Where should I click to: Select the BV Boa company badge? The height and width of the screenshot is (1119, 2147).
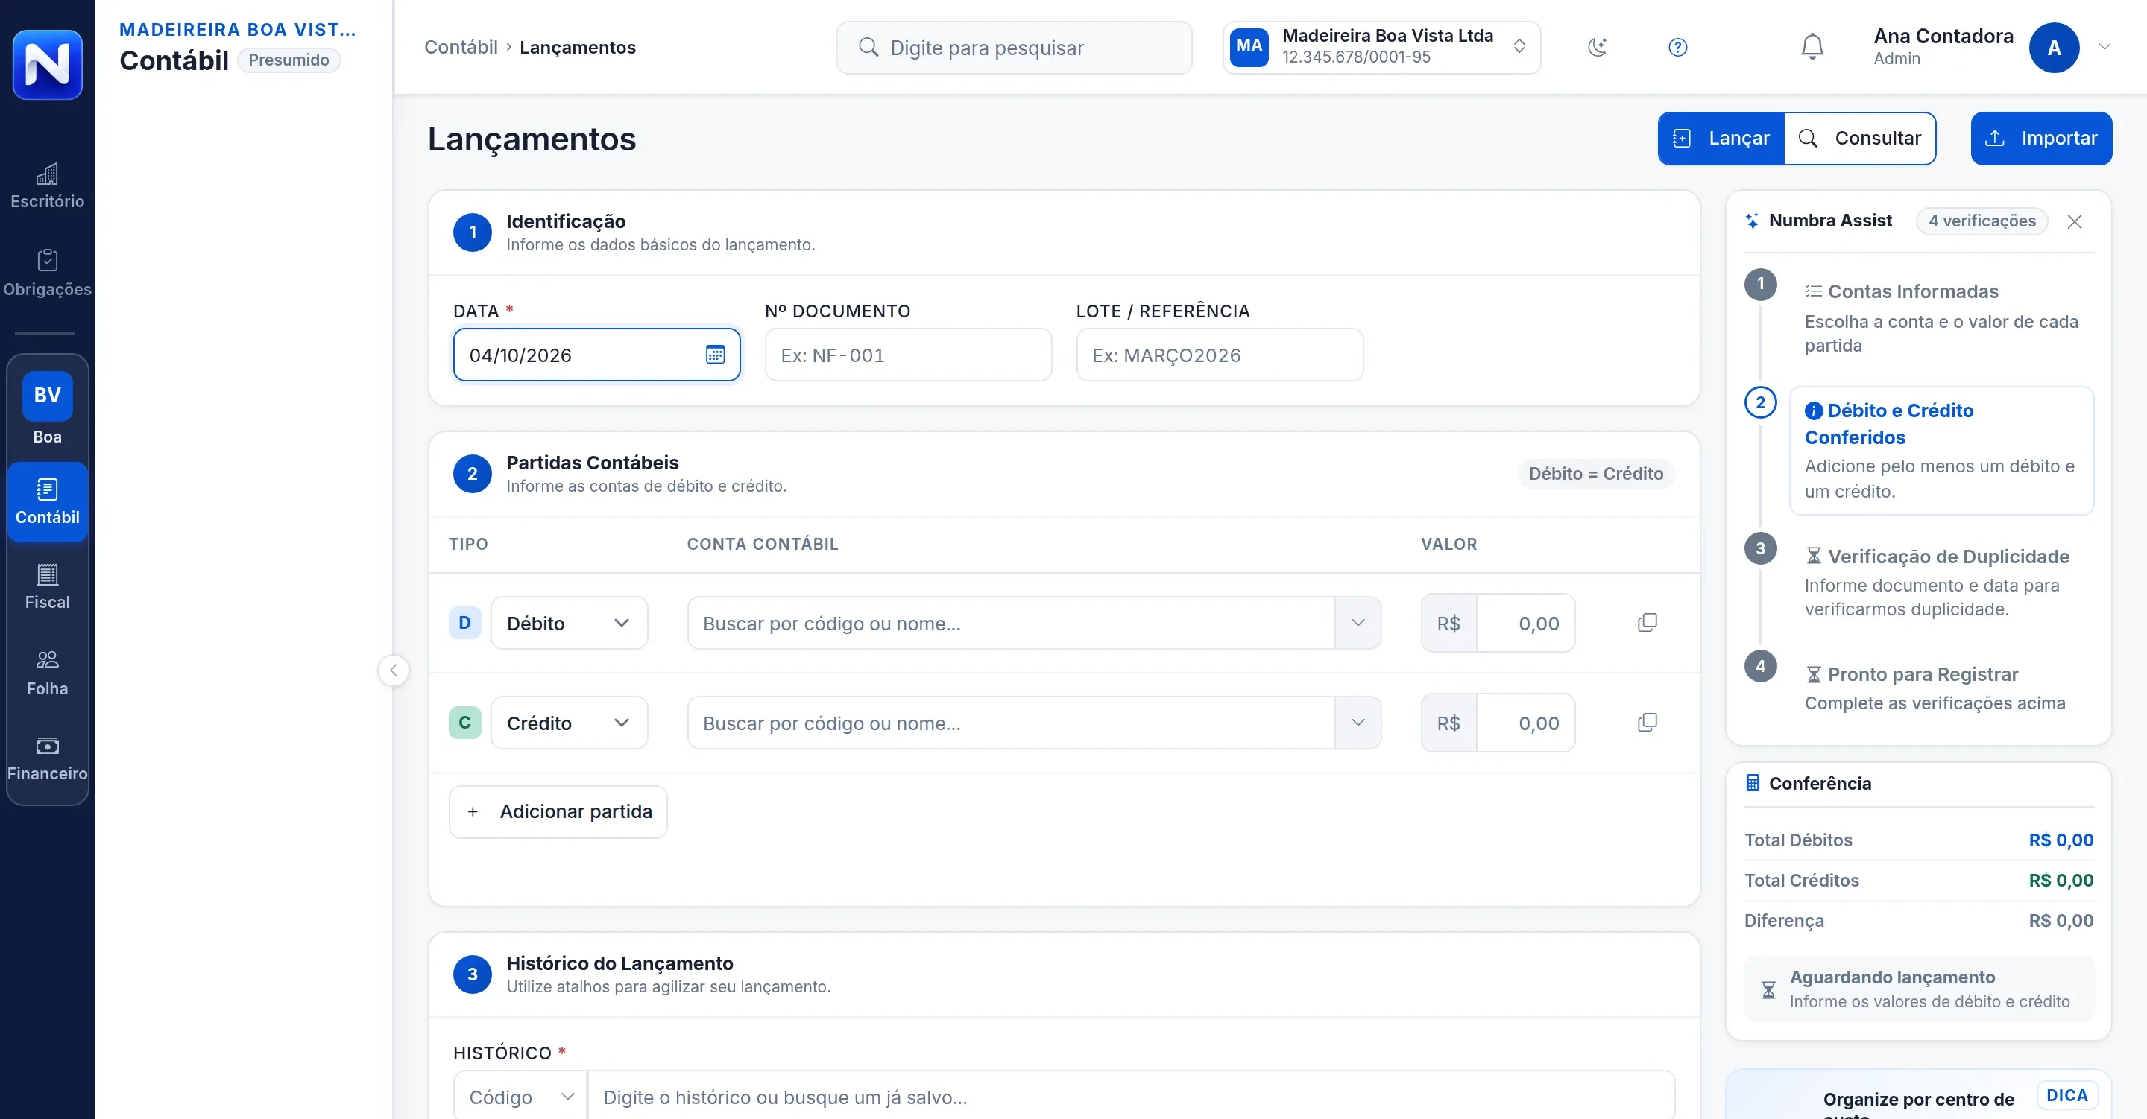[48, 408]
